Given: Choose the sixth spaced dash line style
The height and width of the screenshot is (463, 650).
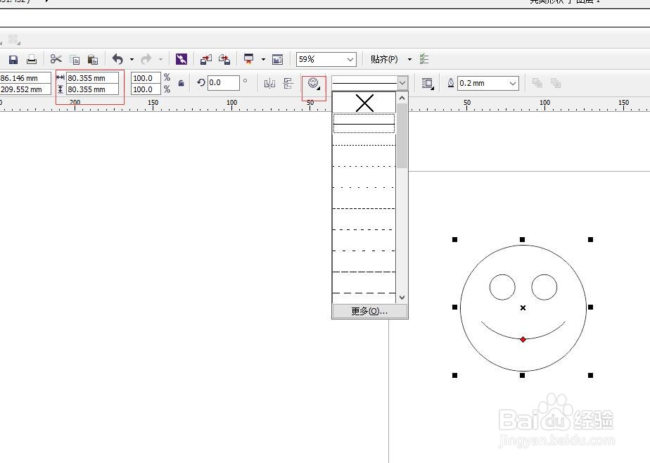Looking at the screenshot, I should click(364, 250).
